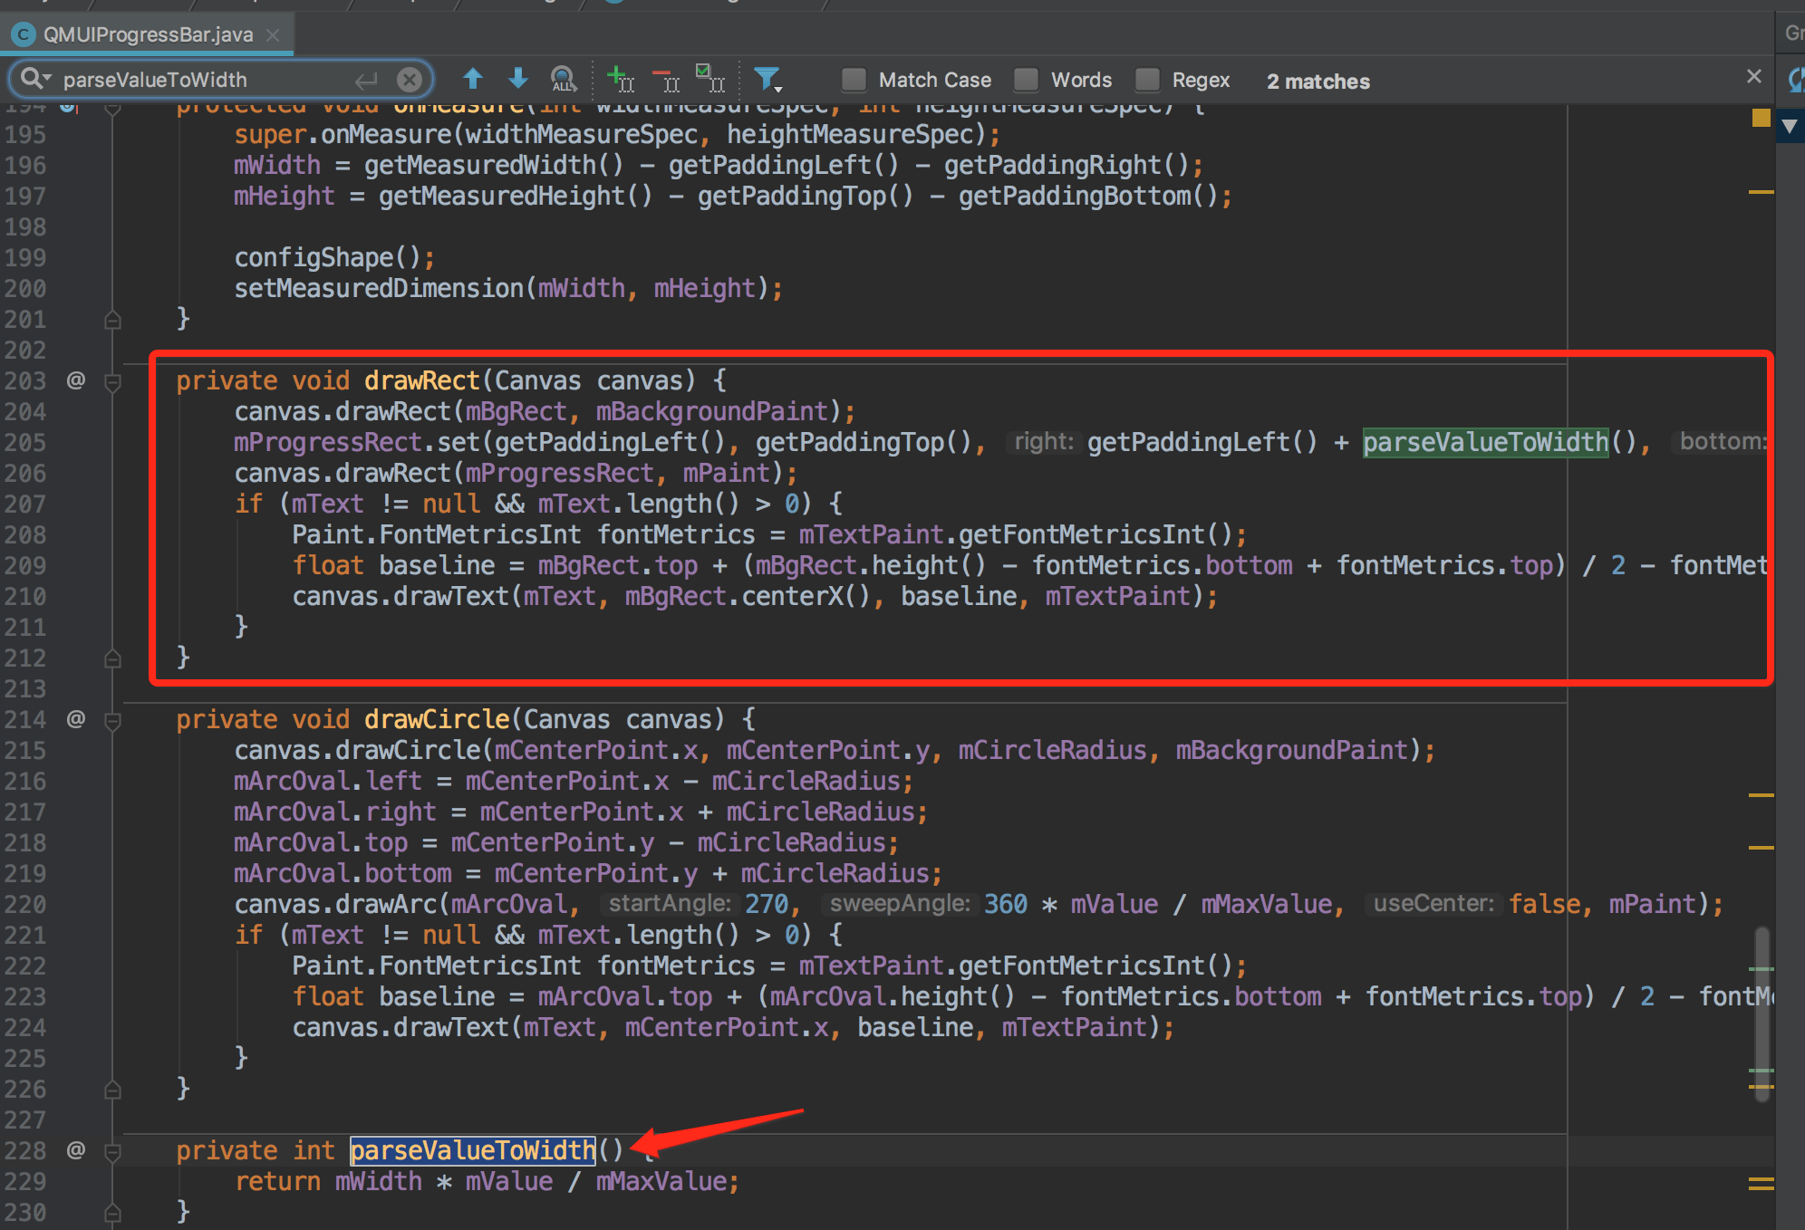Click highlighted parseValueToWidth call on line 205

(1485, 442)
